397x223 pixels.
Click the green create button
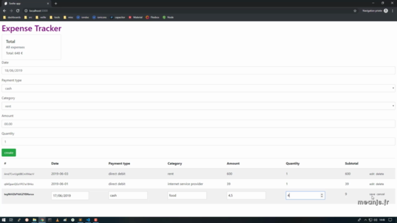[x=9, y=153]
